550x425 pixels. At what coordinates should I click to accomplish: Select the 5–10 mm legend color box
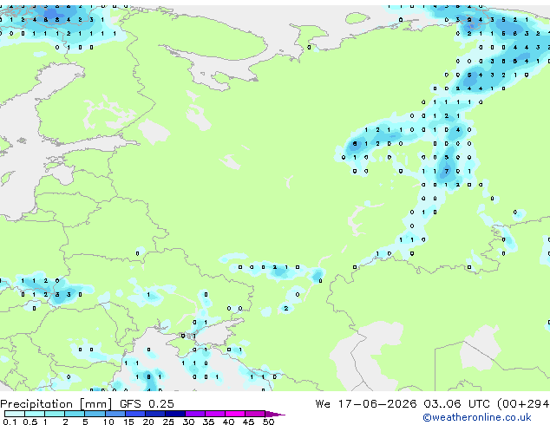click(95, 414)
